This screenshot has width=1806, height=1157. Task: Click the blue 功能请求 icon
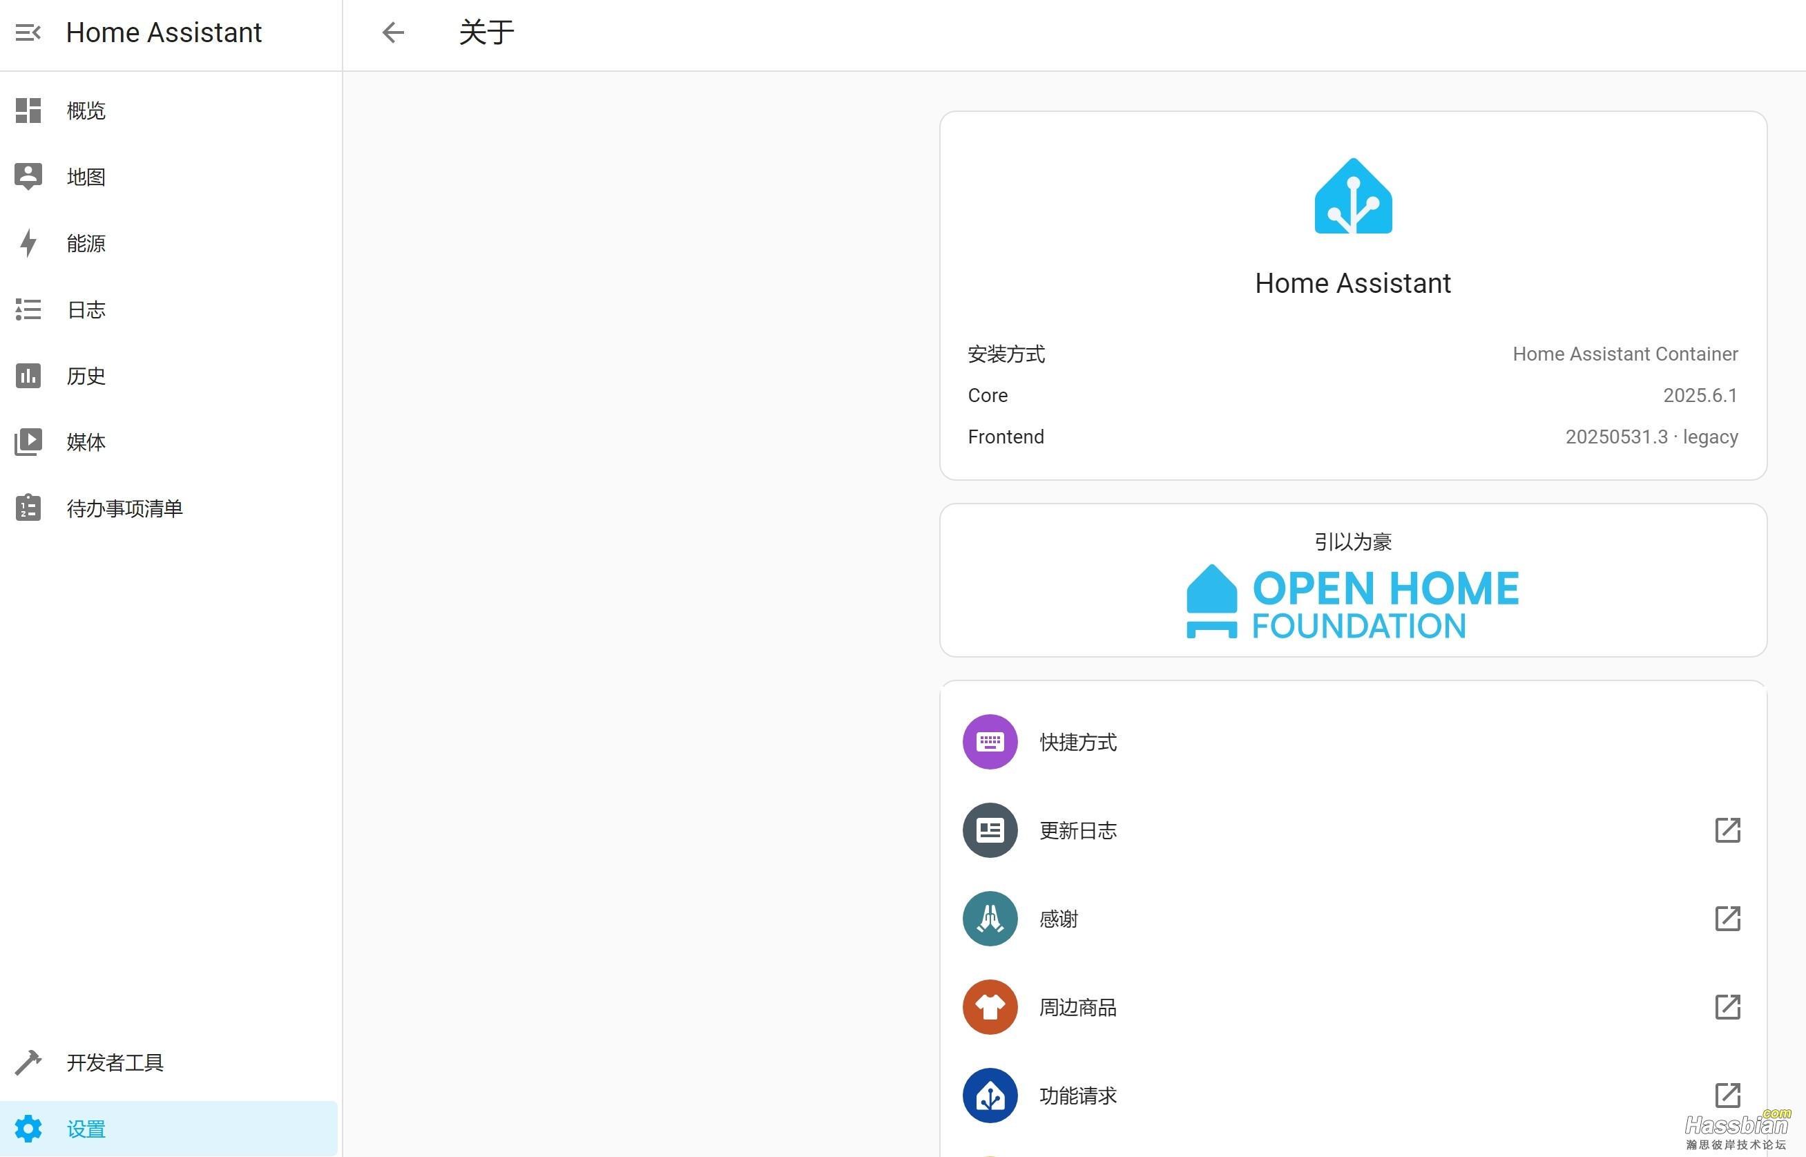(990, 1096)
